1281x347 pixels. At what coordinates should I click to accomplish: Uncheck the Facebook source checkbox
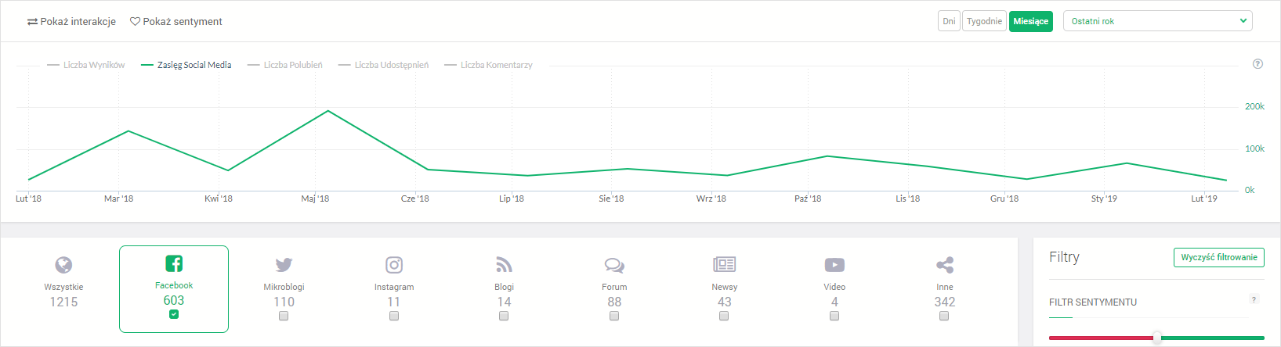pyautogui.click(x=174, y=314)
